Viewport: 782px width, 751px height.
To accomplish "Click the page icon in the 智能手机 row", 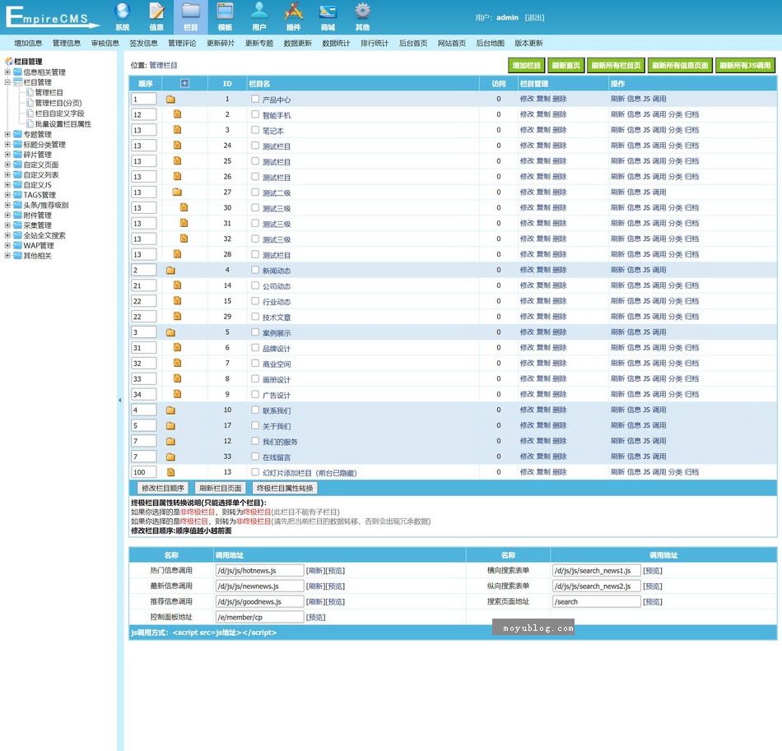I will pos(177,114).
